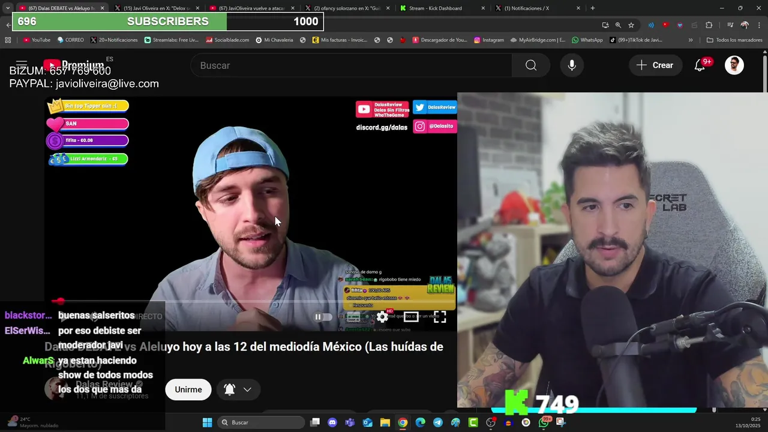Viewport: 768px width, 432px height.
Task: Open Outlook from the taskbar
Action: click(367, 422)
